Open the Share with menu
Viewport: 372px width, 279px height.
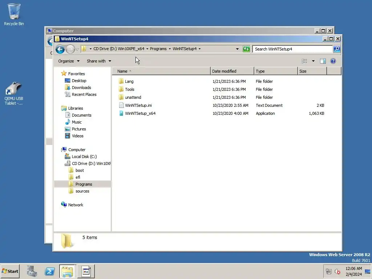(x=99, y=61)
